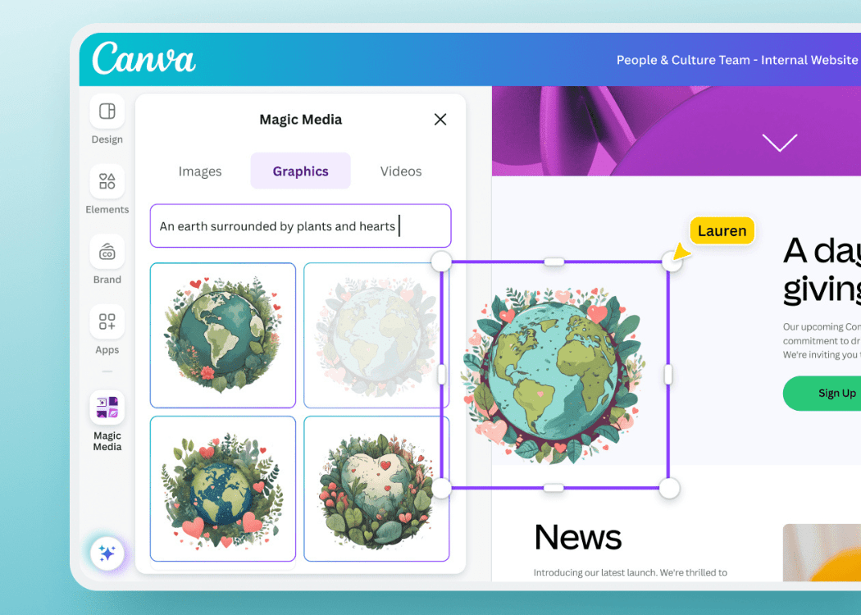This screenshot has height=615, width=861.
Task: Switch to the Images tab
Action: click(x=200, y=171)
